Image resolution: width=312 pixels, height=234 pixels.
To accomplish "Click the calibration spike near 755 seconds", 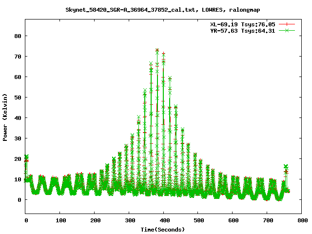I will coord(286,167).
